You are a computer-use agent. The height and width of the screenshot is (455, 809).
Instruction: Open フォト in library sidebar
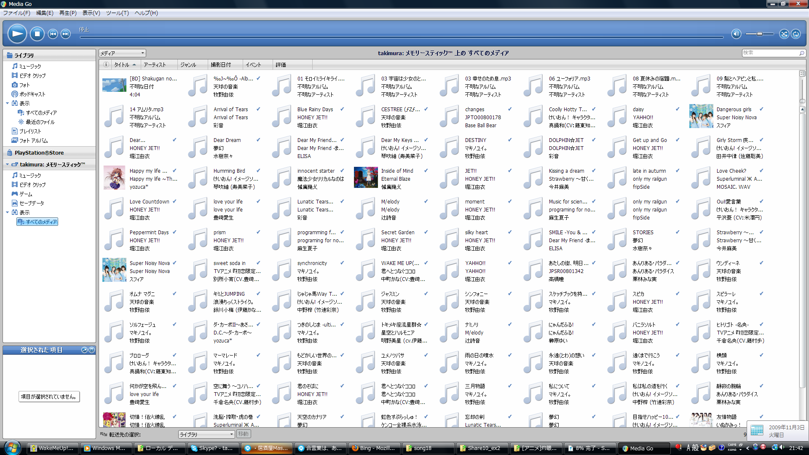21,85
